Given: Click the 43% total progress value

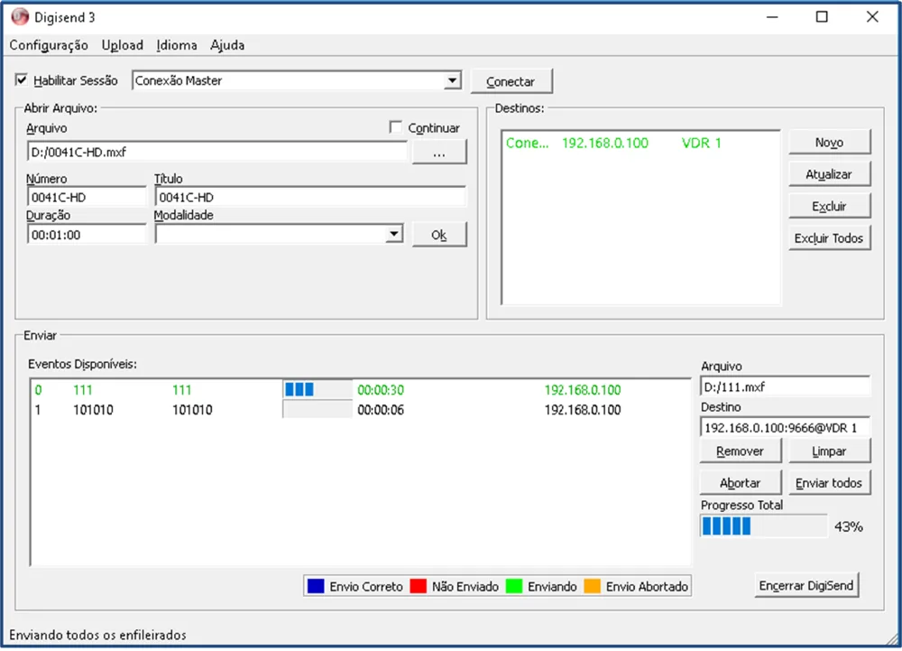Looking at the screenshot, I should click(x=849, y=526).
